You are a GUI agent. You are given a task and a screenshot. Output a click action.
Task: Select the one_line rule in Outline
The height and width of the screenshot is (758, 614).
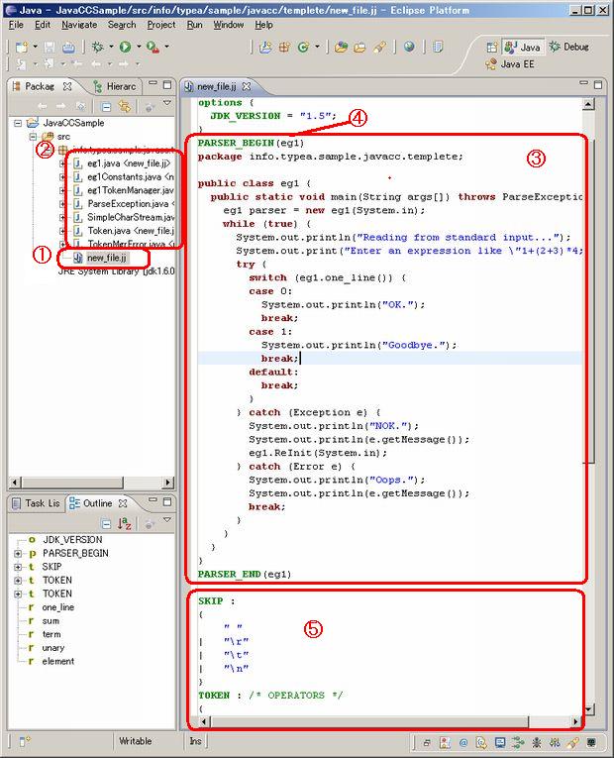pyautogui.click(x=57, y=607)
